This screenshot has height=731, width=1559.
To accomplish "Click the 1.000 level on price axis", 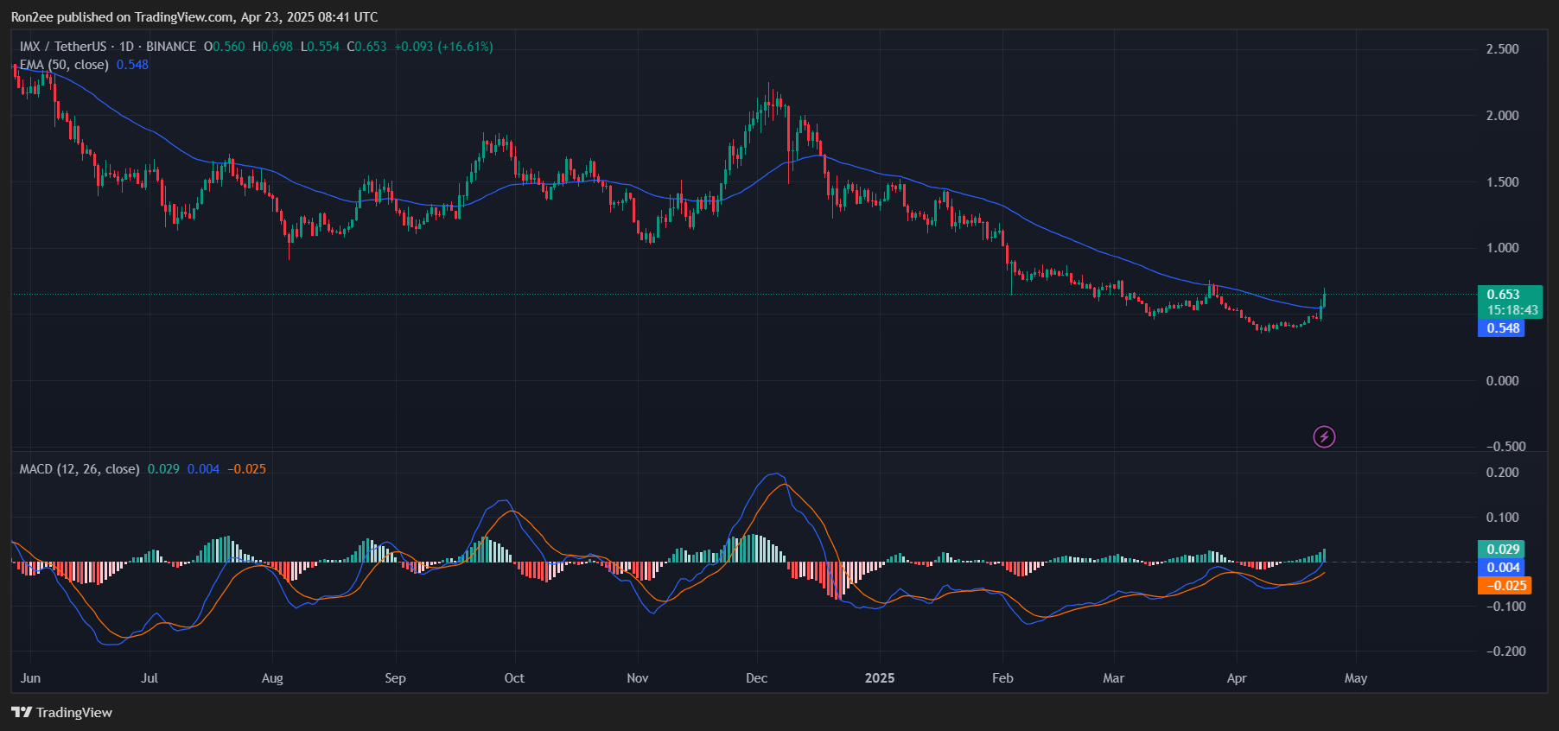I will tap(1502, 248).
